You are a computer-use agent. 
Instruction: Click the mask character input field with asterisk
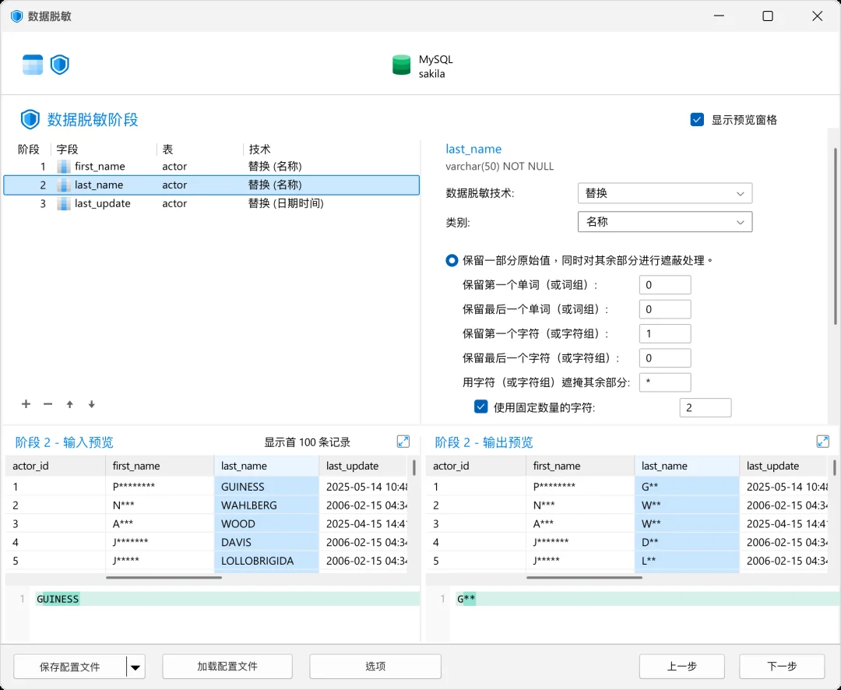click(x=664, y=382)
